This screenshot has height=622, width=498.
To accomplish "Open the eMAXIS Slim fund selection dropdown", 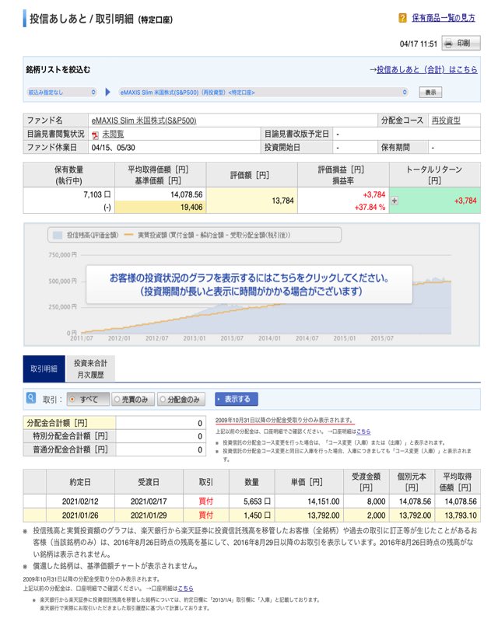I will [263, 92].
